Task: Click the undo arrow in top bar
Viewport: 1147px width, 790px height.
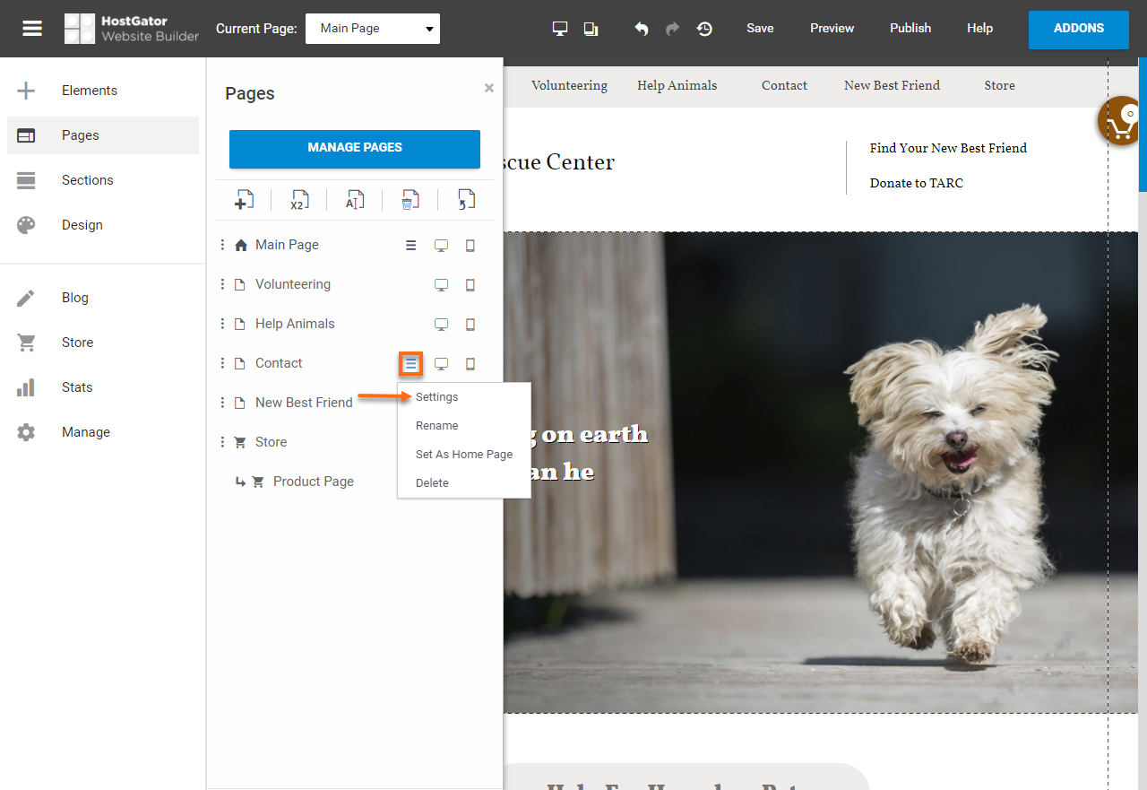Action: 642,29
